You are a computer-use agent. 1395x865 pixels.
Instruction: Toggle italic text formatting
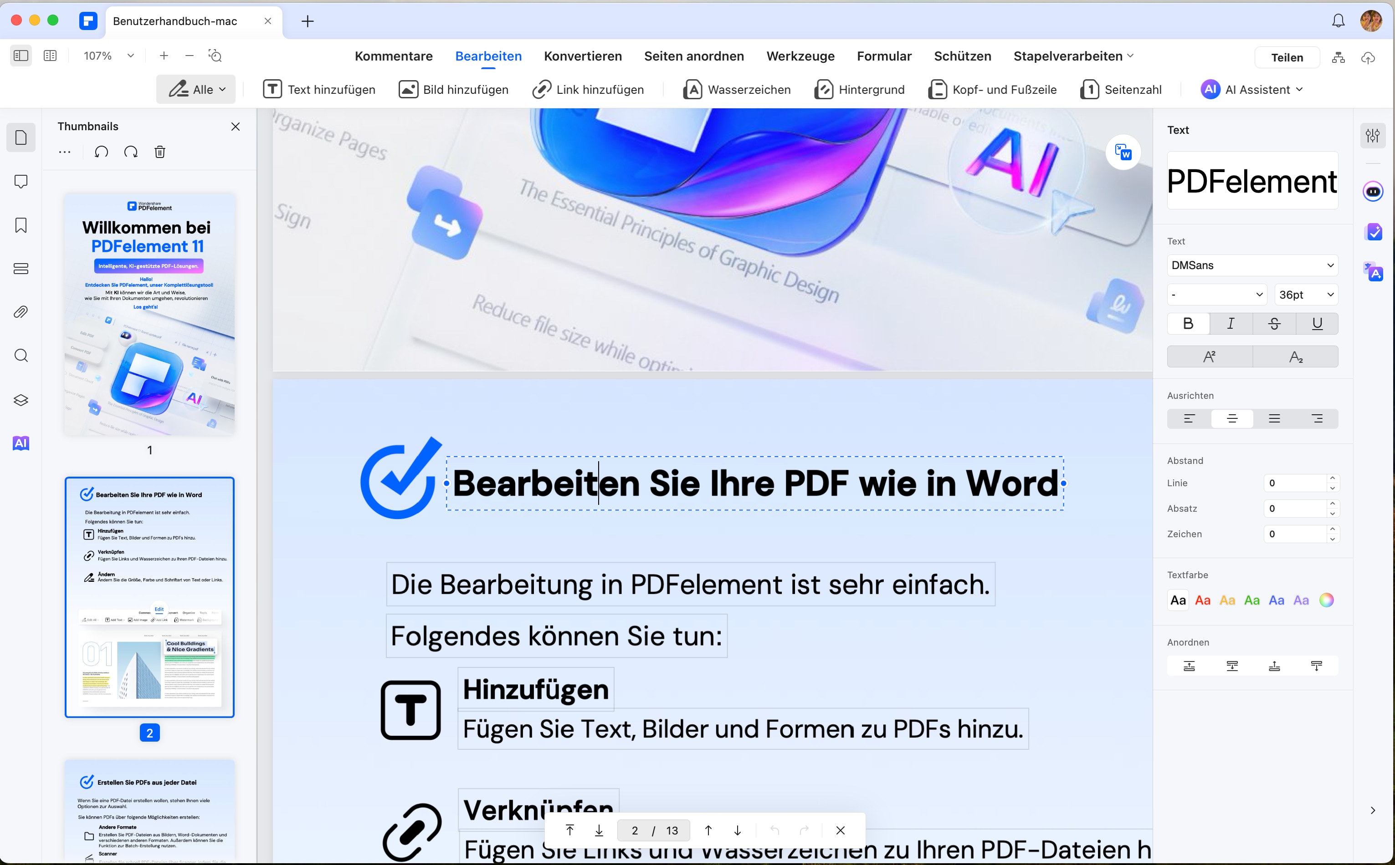tap(1231, 323)
